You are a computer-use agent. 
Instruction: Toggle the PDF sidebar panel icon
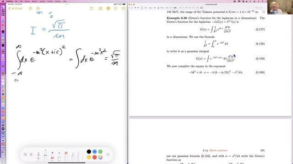coord(142,8)
